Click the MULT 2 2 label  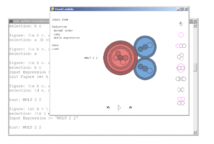[x=91, y=58]
